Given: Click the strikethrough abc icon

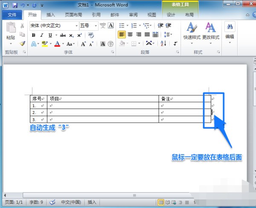Looking at the screenshot, I should pyautogui.click(x=63, y=35).
